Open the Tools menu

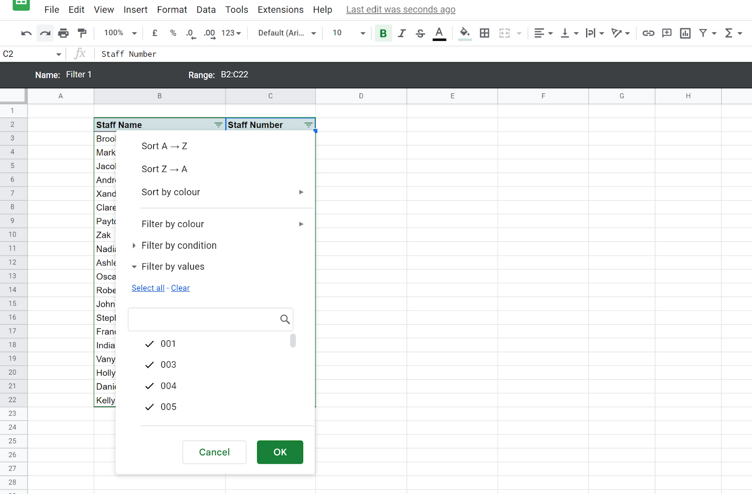click(236, 9)
